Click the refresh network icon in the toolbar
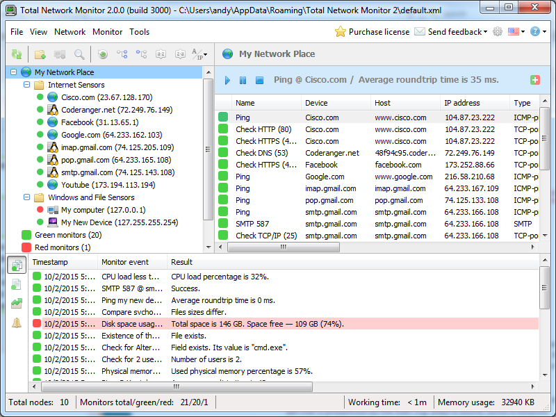This screenshot has height=417, width=556. click(x=15, y=54)
